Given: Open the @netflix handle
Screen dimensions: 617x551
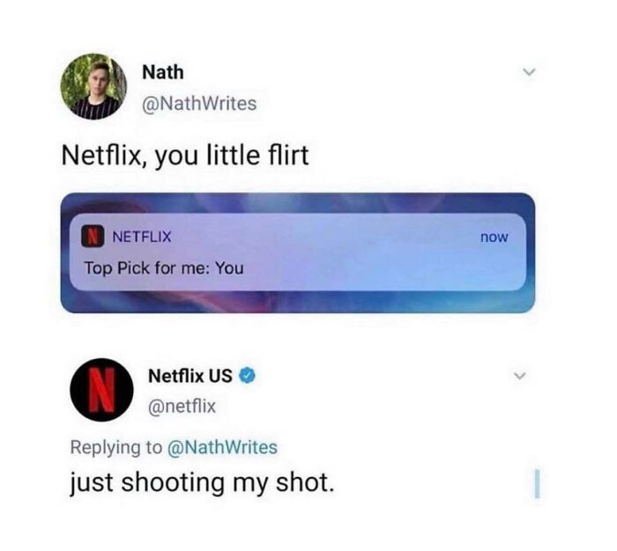Looking at the screenshot, I should pyautogui.click(x=182, y=406).
